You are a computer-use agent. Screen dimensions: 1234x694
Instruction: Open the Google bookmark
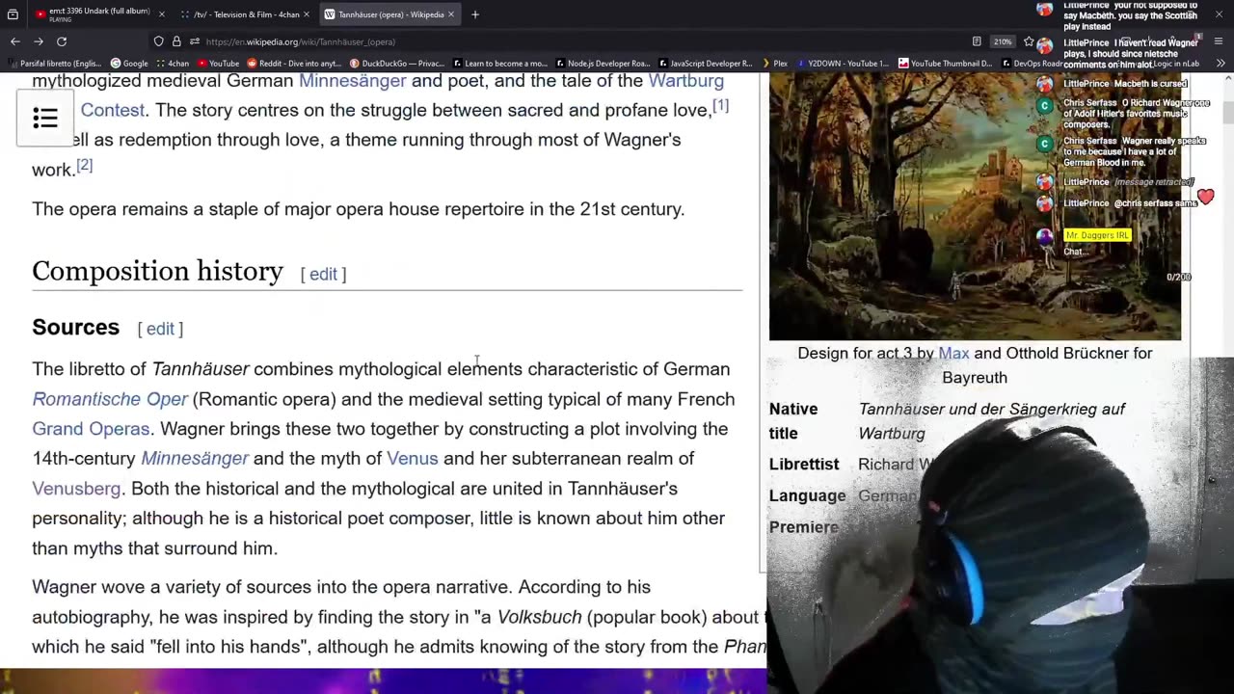[129, 64]
